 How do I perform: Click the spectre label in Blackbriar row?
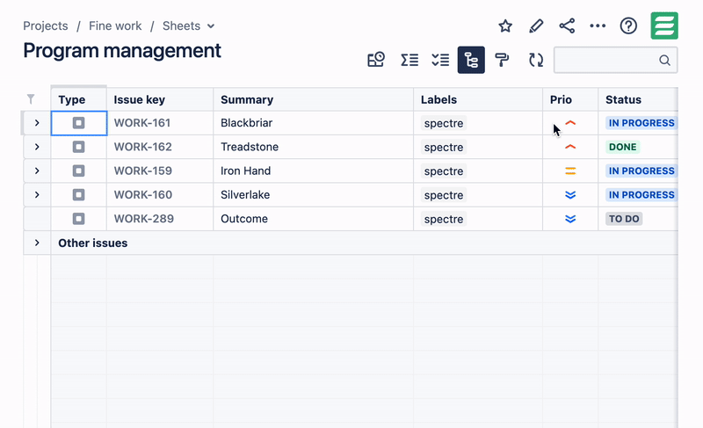pos(444,123)
